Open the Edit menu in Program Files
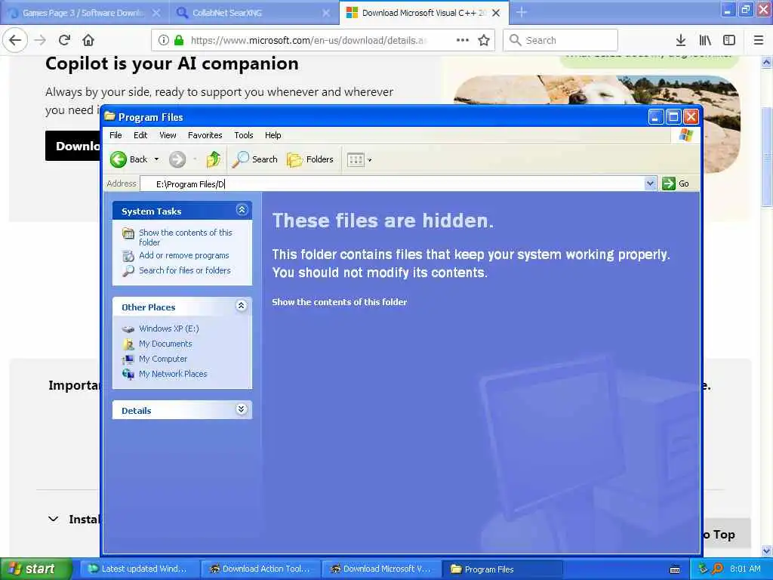Viewport: 773px width, 580px height. (x=140, y=135)
